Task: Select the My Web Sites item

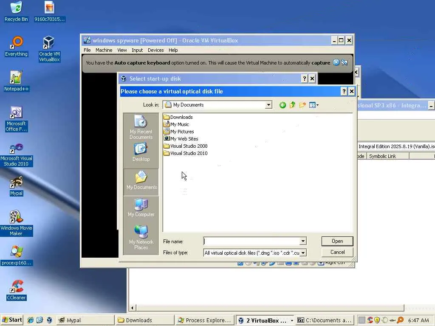Action: 181,139
